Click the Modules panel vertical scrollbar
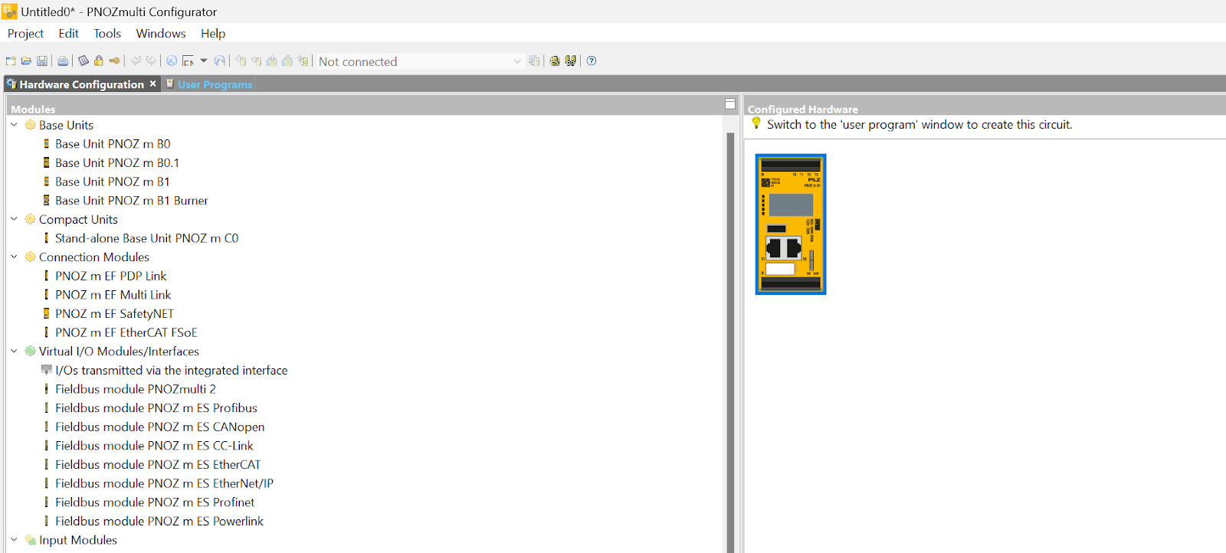 (x=730, y=341)
